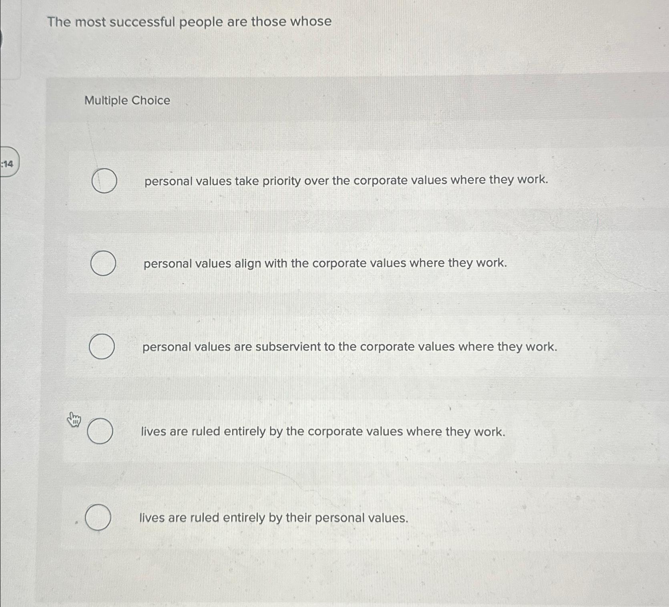The height and width of the screenshot is (607, 669).
Task: Click the fourth answer option text
Action: coord(323,432)
